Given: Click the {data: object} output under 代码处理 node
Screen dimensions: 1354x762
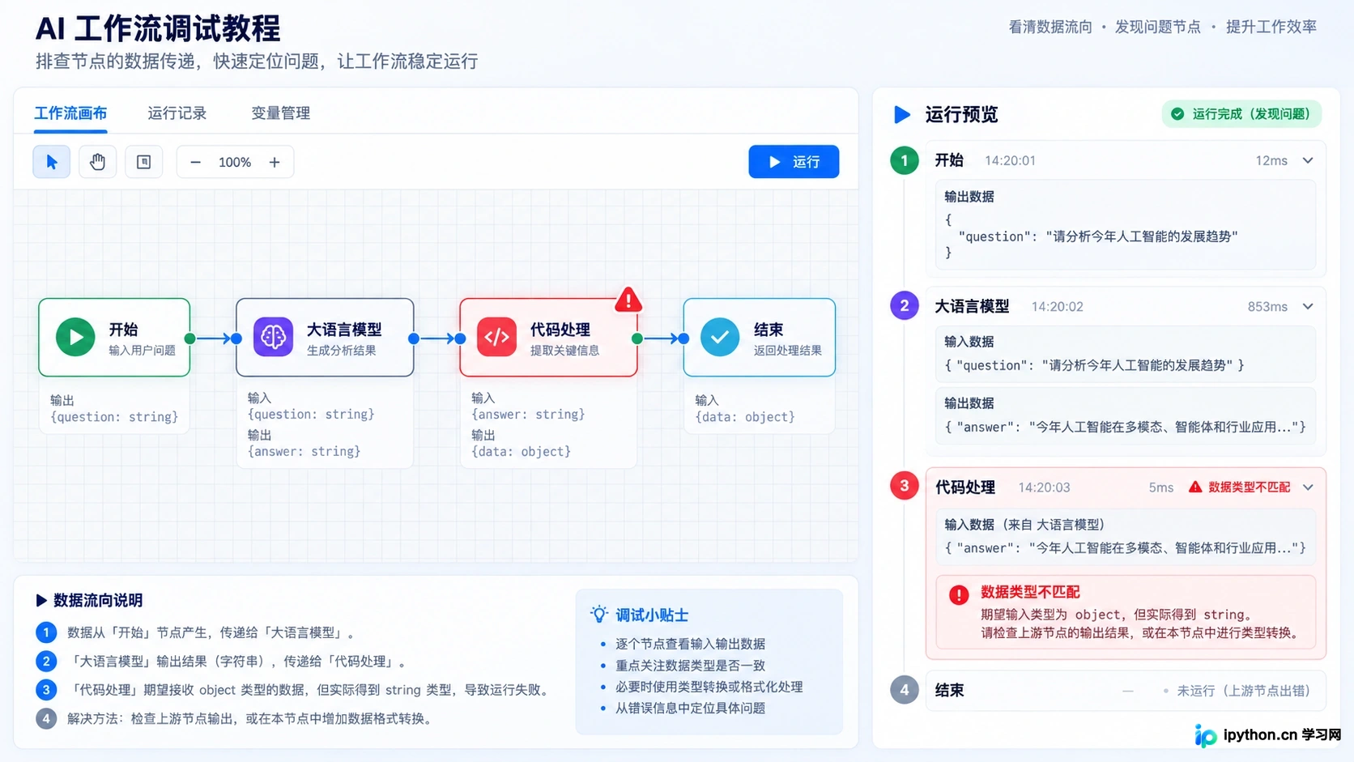Looking at the screenshot, I should point(522,451).
